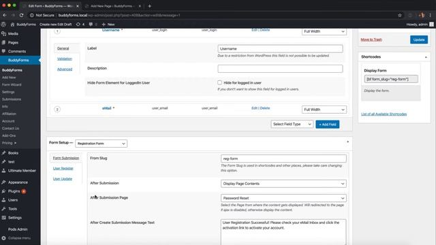
Task: Open updates counter showing 4
Action: pyautogui.click(x=80, y=24)
